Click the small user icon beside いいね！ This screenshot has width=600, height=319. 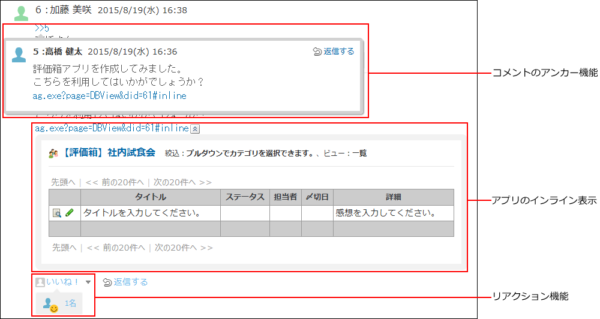[40, 282]
